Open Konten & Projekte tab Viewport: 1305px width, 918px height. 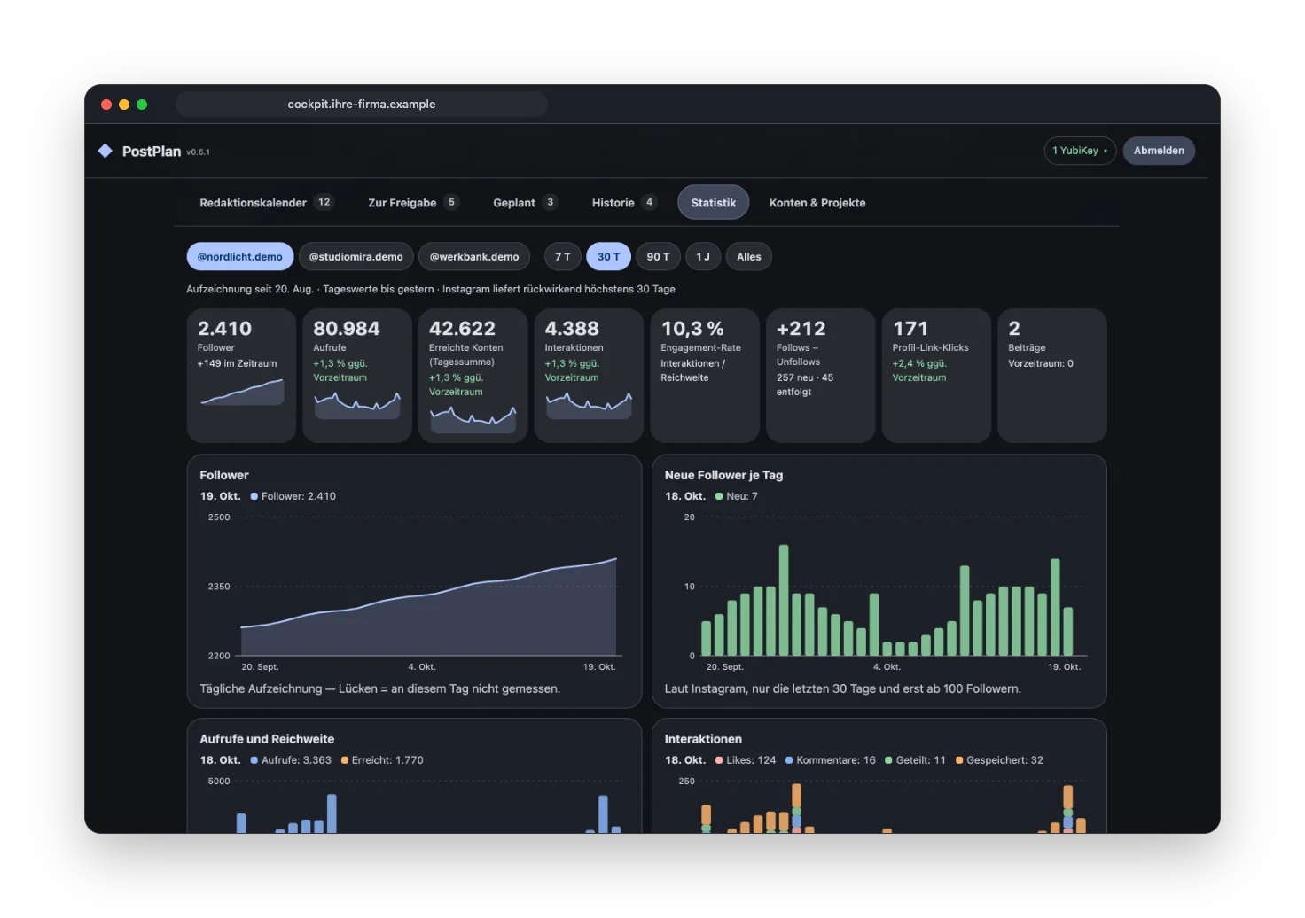point(817,203)
